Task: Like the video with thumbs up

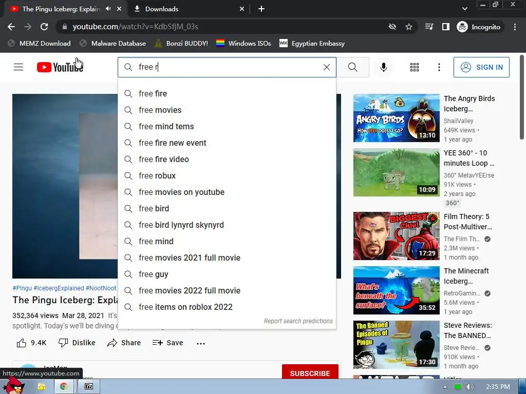Action: tap(31, 343)
